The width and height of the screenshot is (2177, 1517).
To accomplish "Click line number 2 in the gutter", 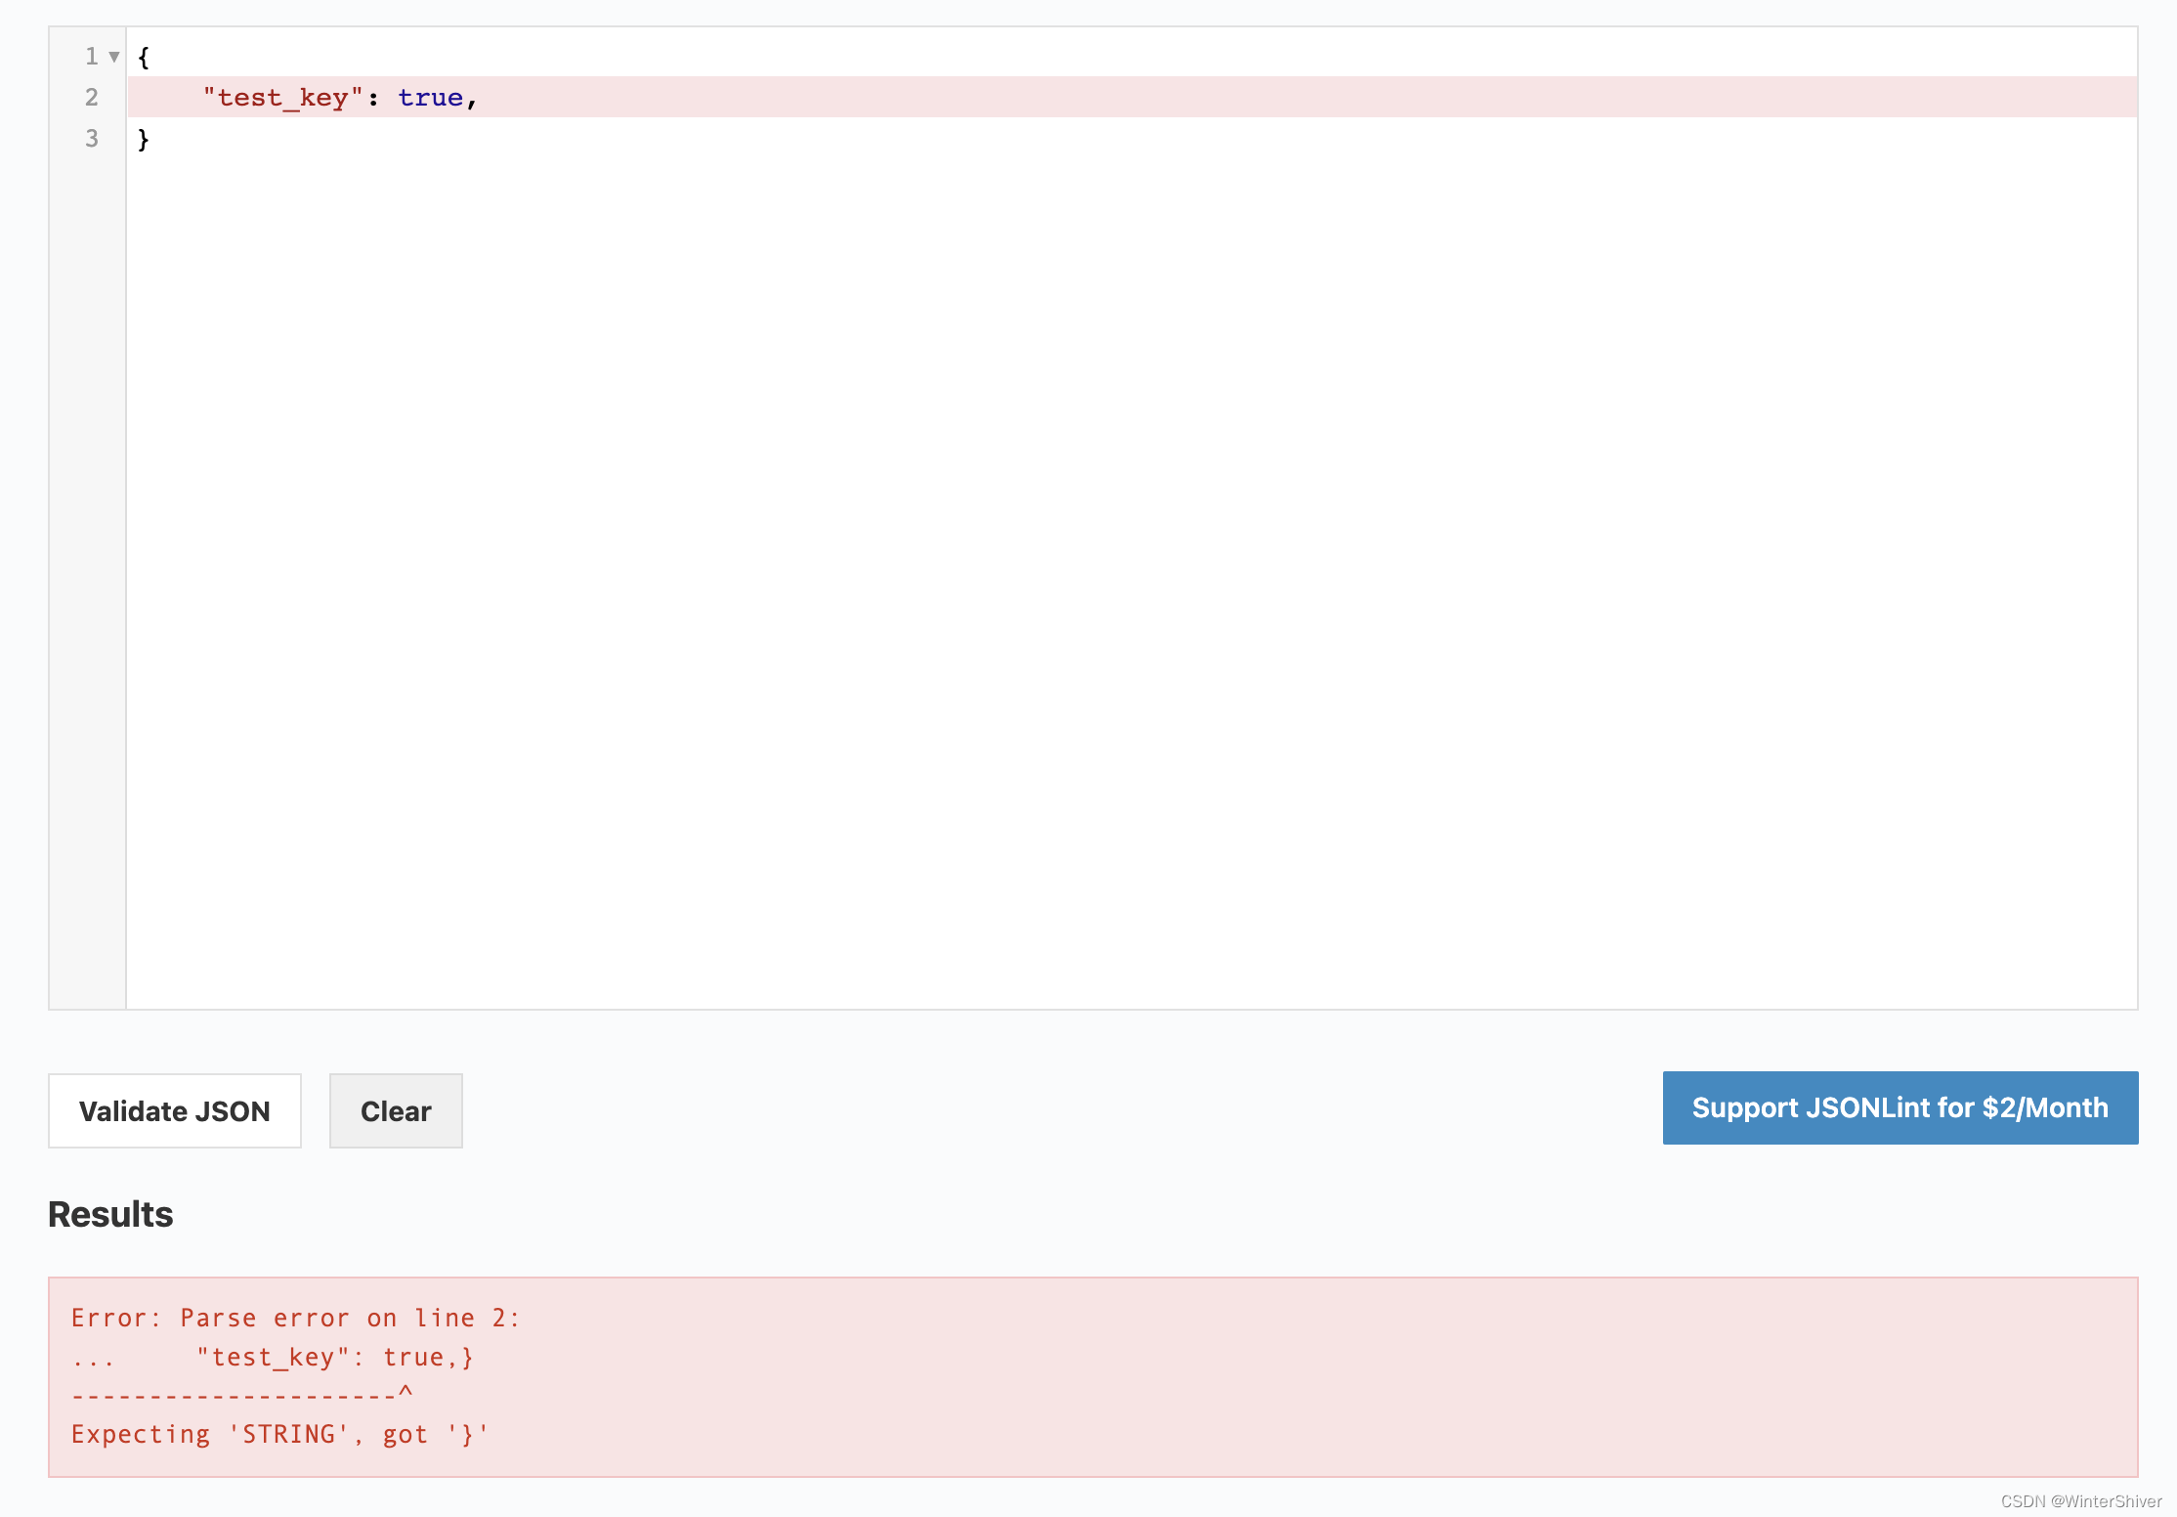I will [92, 97].
